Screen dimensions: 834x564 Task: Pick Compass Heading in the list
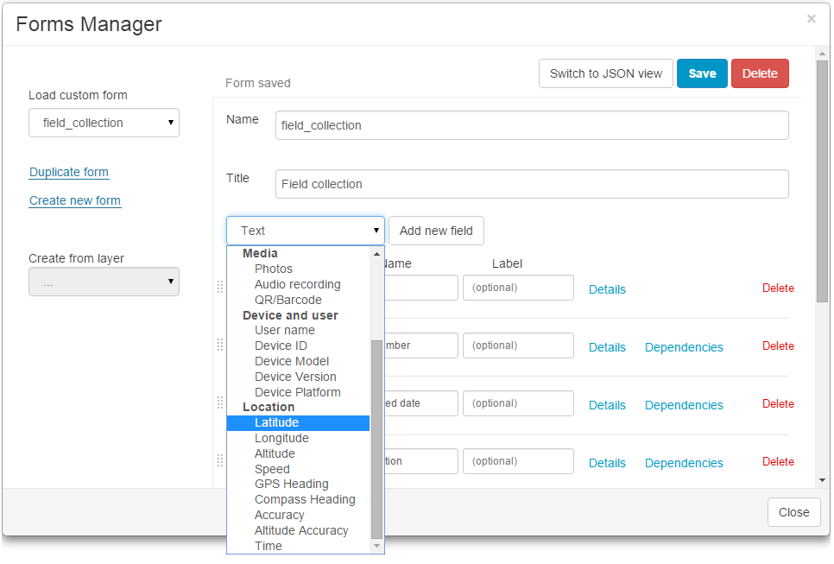pyautogui.click(x=305, y=499)
